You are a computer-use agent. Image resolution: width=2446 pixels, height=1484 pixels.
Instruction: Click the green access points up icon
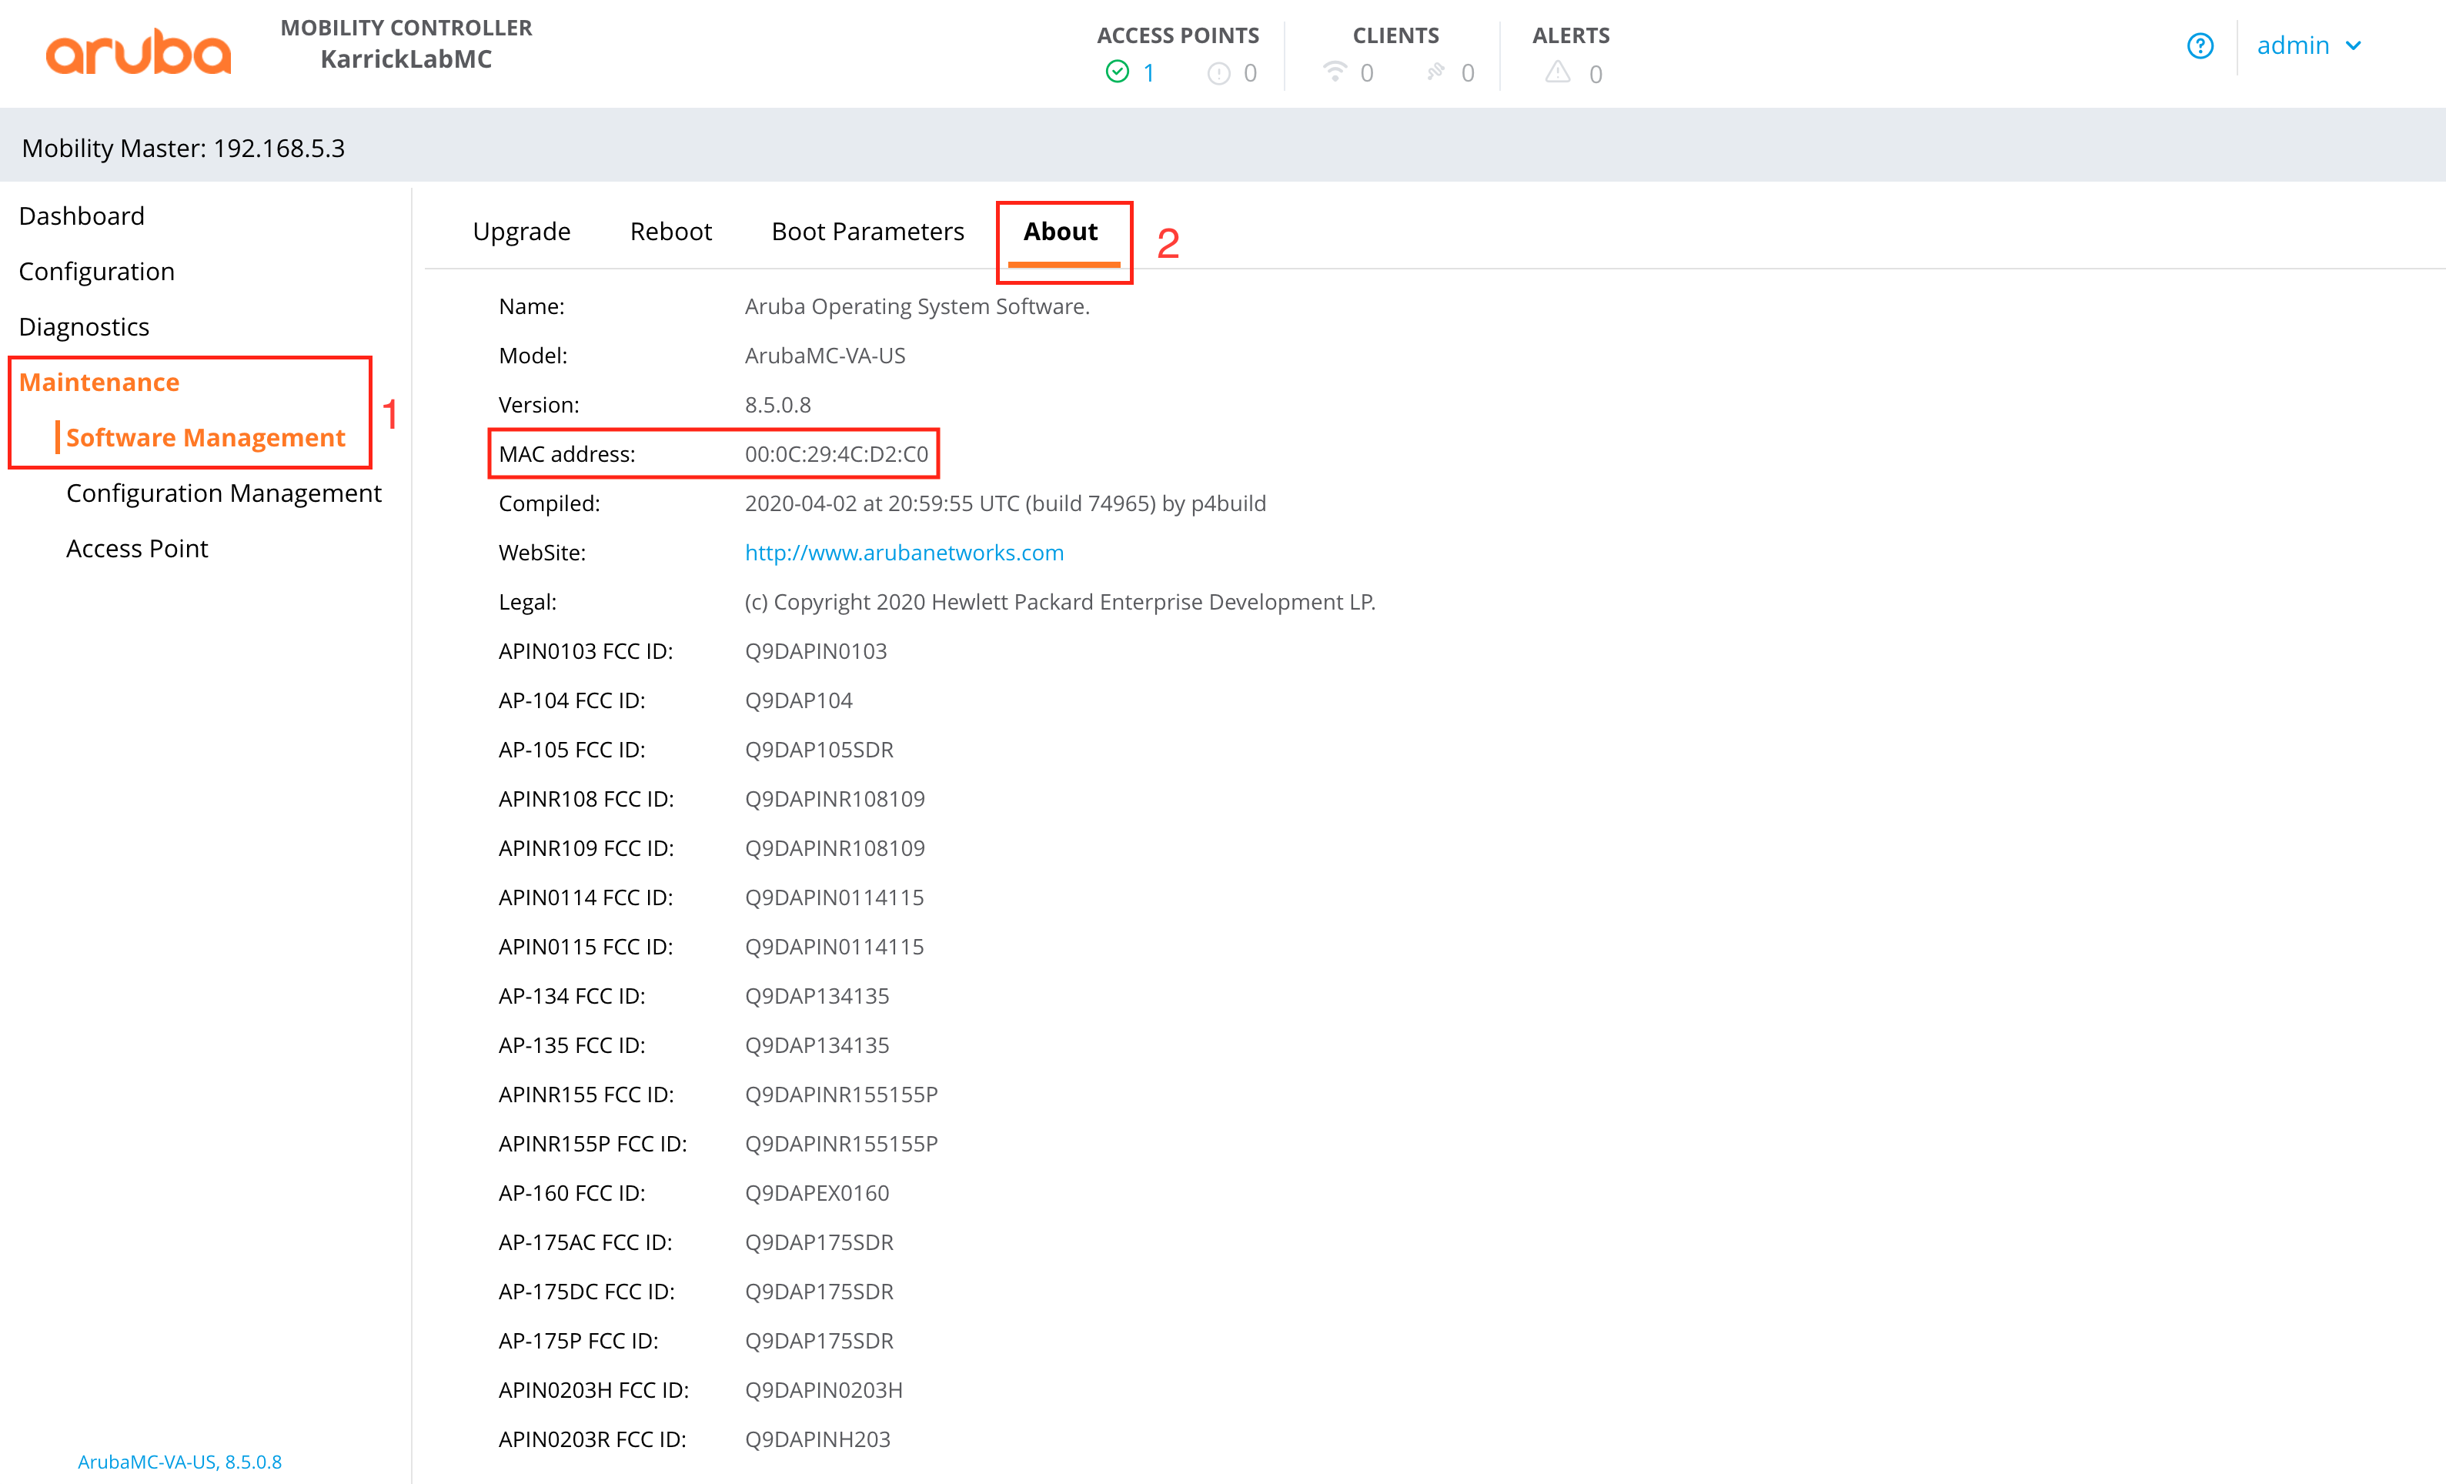1117,72
